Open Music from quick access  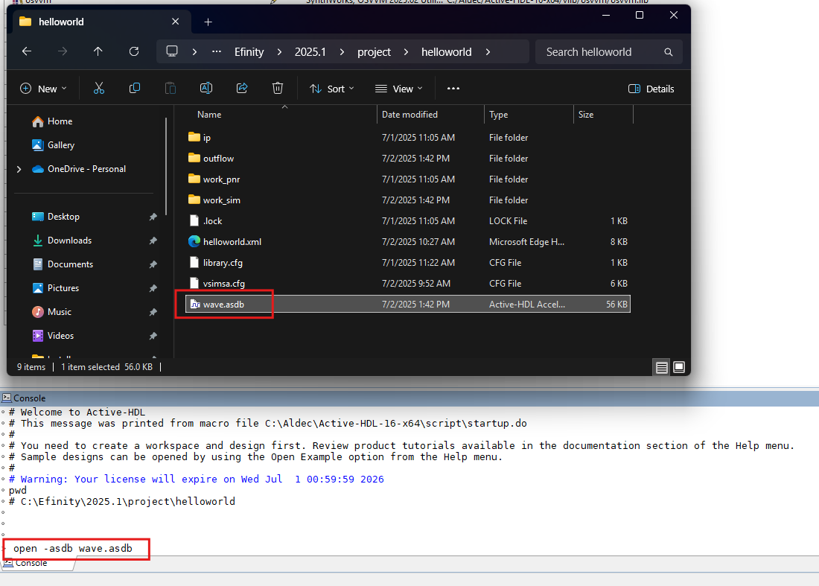pyautogui.click(x=60, y=312)
